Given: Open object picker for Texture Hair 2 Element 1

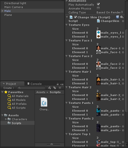Looking at the screenshot, I should [x=123, y=99].
